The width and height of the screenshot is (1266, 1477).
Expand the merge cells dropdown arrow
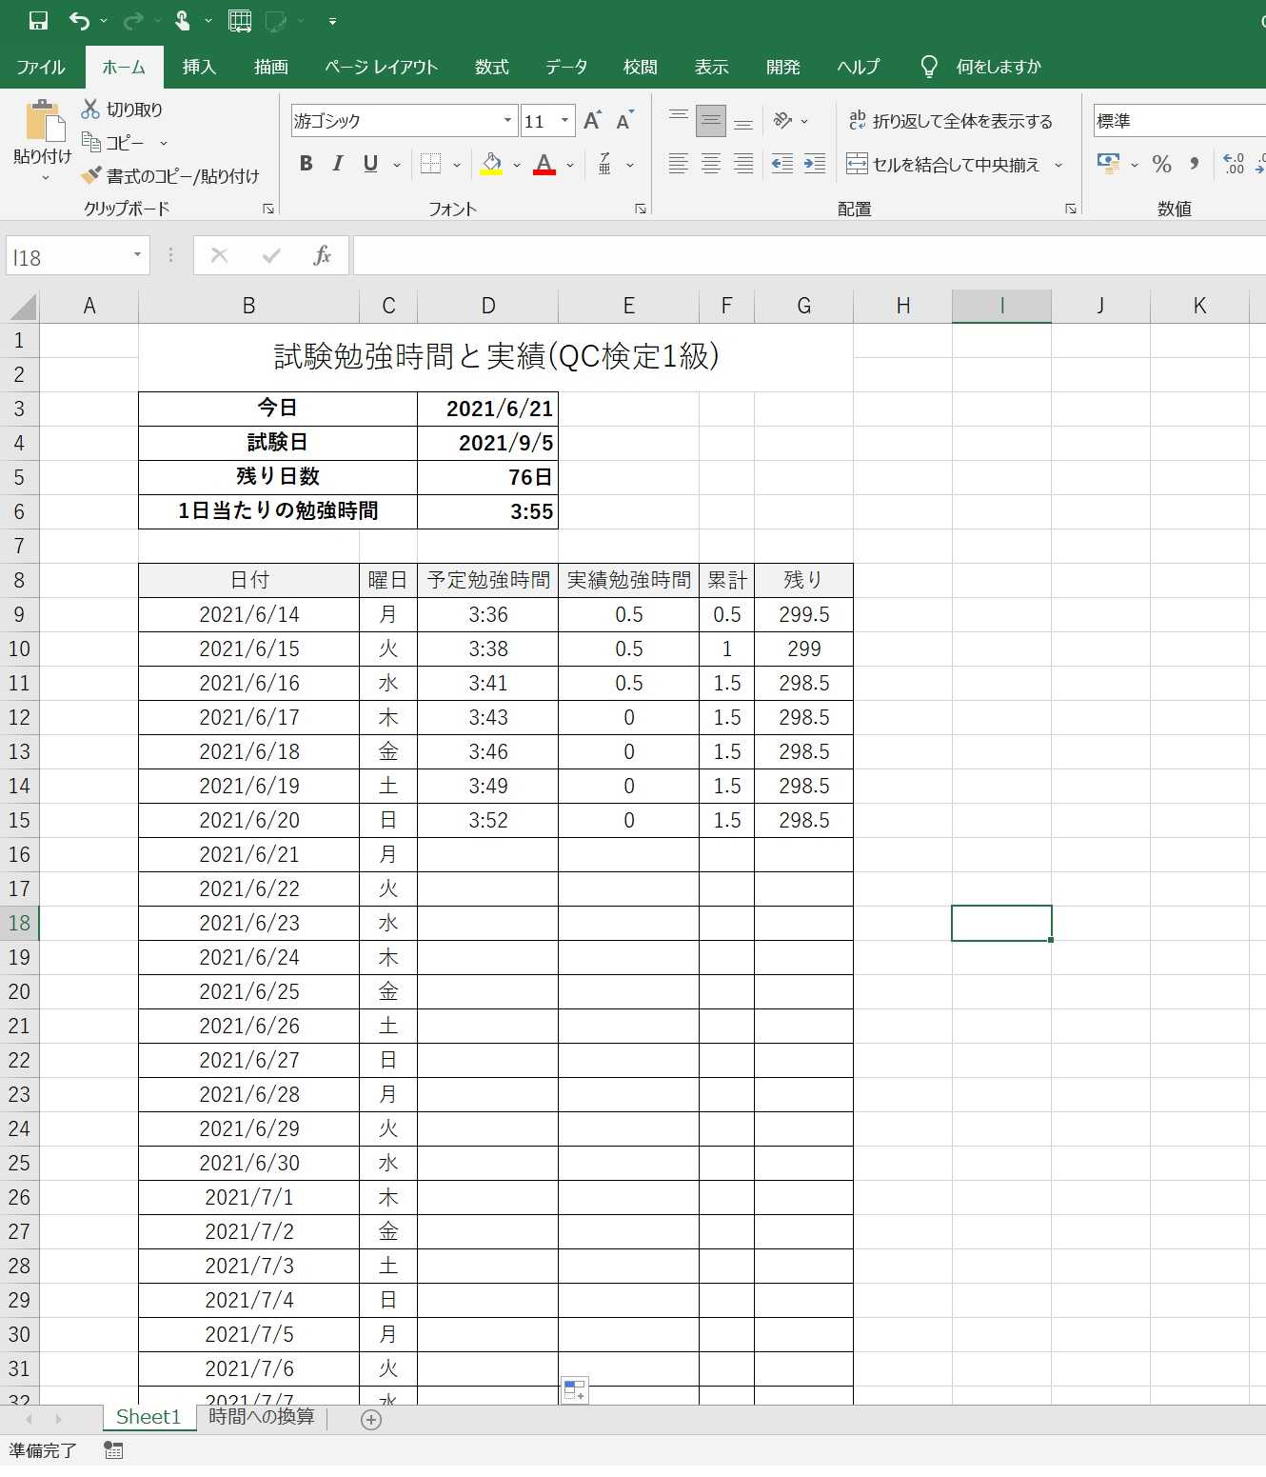click(x=1058, y=165)
